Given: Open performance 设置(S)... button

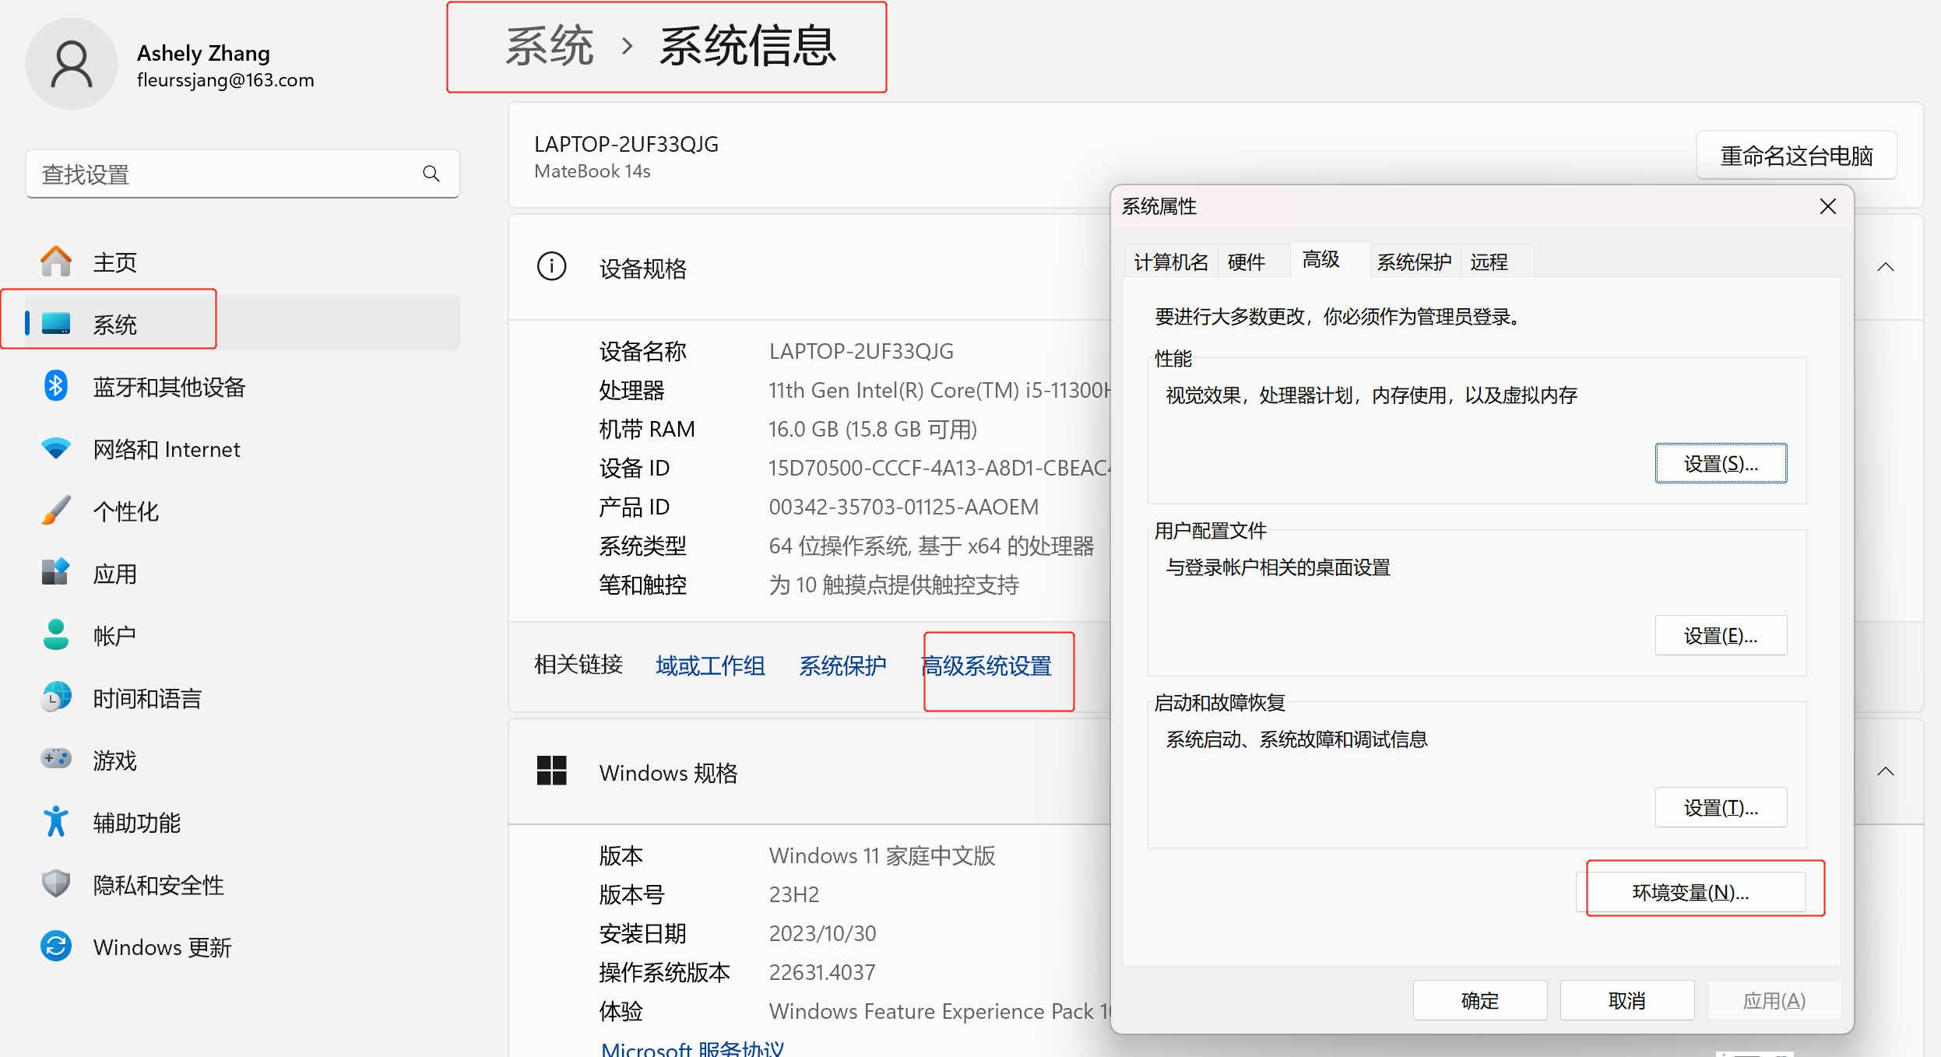Looking at the screenshot, I should point(1720,464).
